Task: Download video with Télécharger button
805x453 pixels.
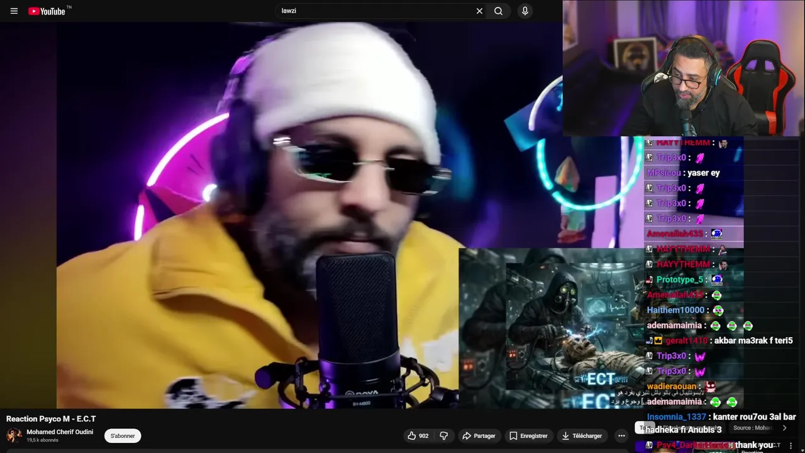Action: tap(582, 435)
